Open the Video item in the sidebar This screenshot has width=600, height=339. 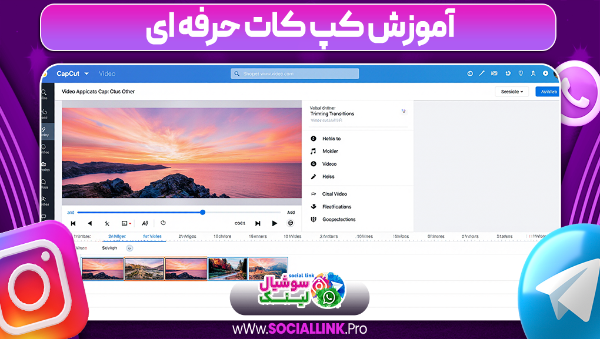[x=45, y=149]
